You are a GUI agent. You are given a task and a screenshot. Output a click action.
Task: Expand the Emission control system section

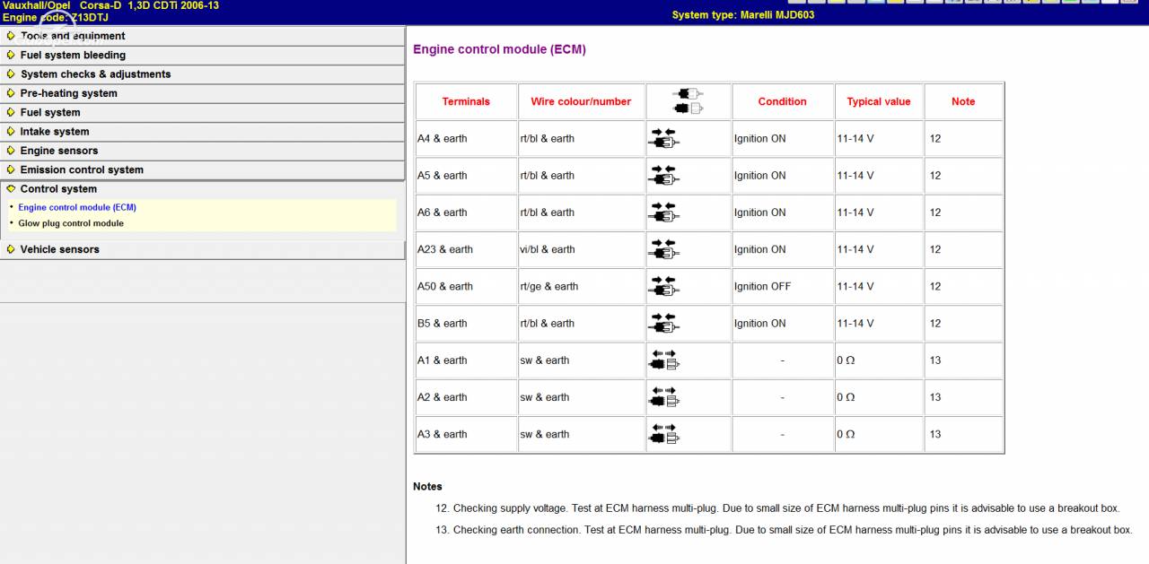202,169
